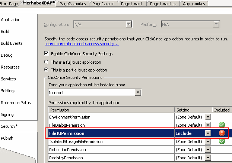Toggle Enable ClickOnce Security Settings checkbox

[x=47, y=54]
